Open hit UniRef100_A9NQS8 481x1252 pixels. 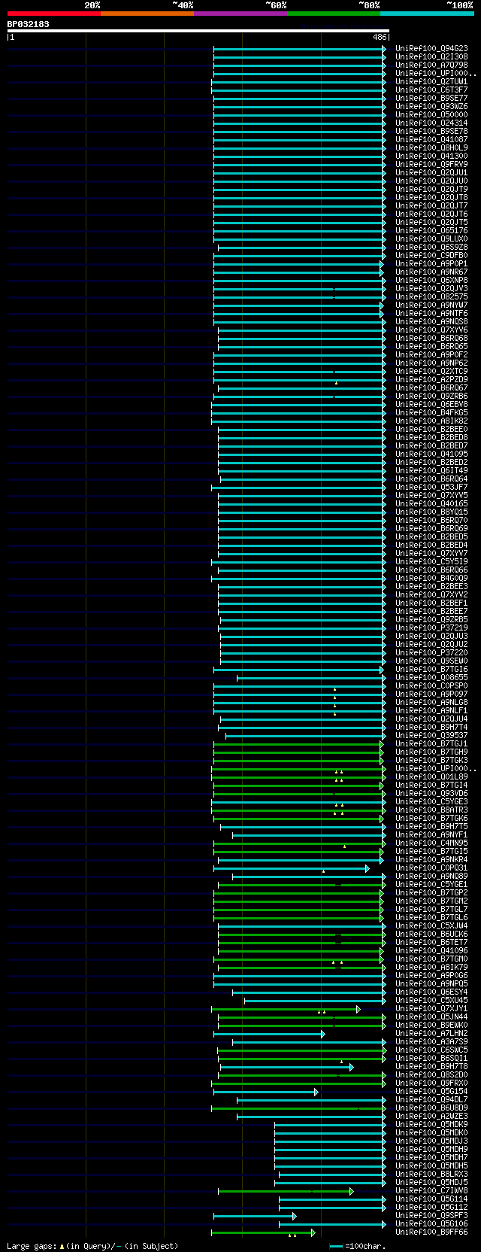[431, 322]
